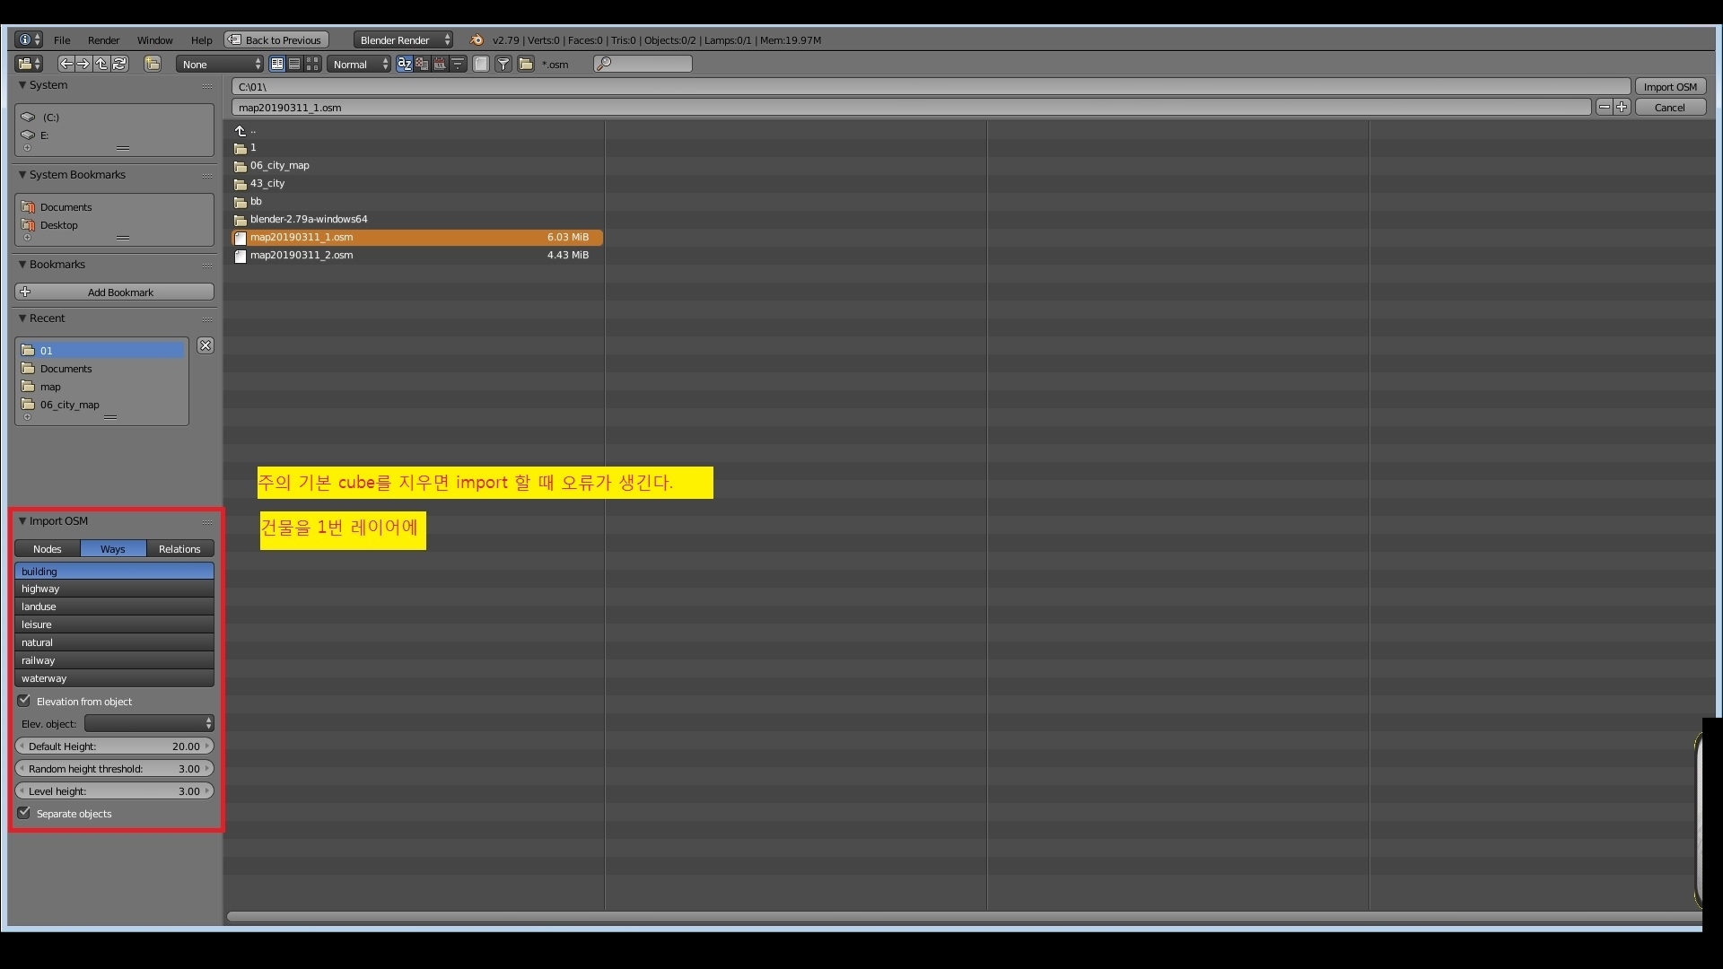Image resolution: width=1723 pixels, height=969 pixels.
Task: Adjust Level height value slider
Action: tap(114, 790)
